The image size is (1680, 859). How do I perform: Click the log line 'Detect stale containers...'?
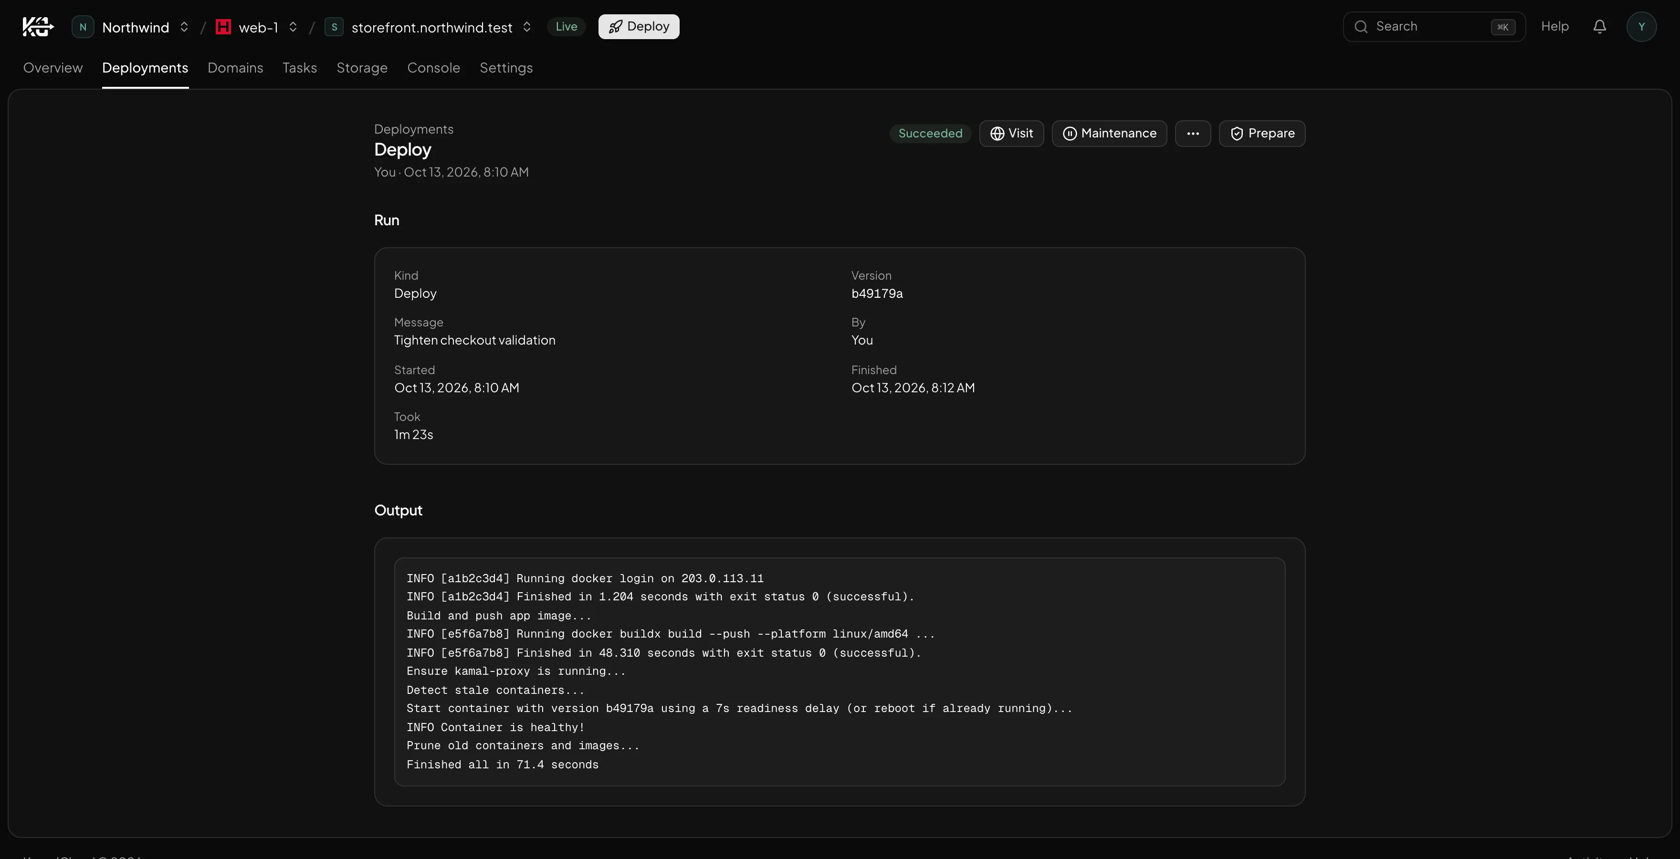click(496, 690)
